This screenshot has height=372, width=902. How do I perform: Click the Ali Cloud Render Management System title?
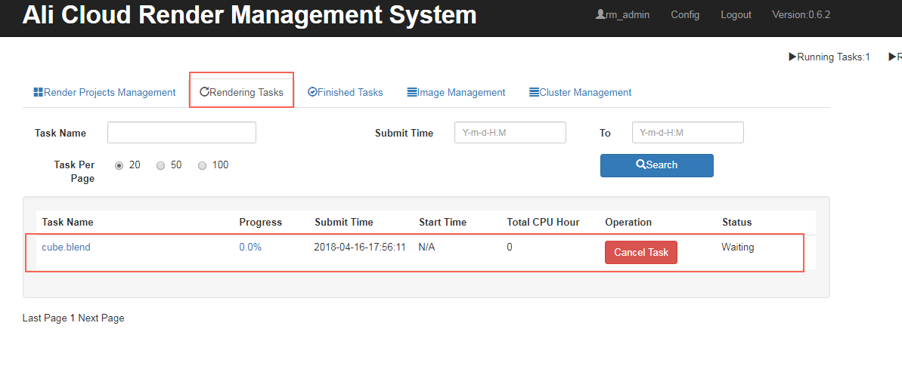(x=249, y=16)
